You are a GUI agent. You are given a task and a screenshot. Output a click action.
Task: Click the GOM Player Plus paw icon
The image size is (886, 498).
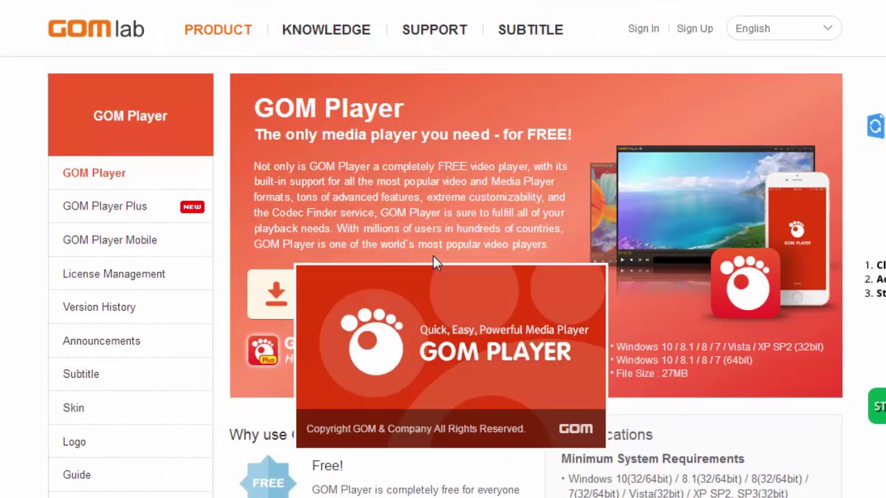[x=263, y=350]
